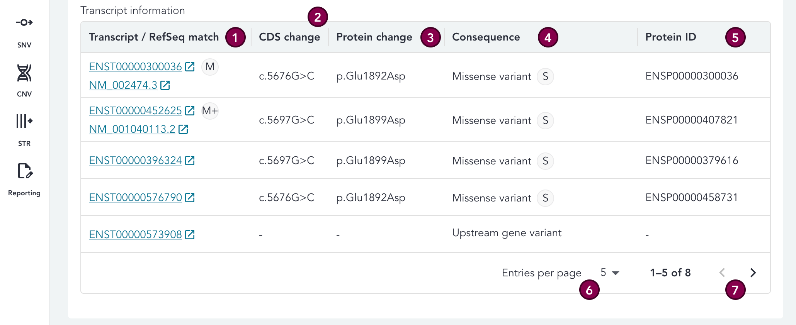Open the SNV section icon
The width and height of the screenshot is (796, 325).
24,22
